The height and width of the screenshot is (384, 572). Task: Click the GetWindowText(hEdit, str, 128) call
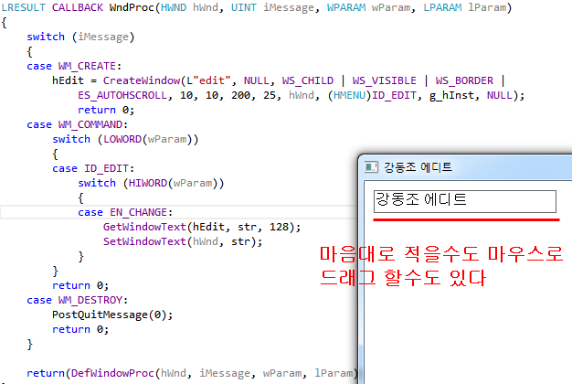(202, 227)
